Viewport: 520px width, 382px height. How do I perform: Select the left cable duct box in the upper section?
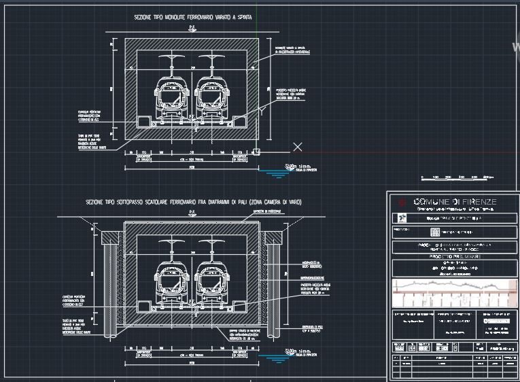144,122
